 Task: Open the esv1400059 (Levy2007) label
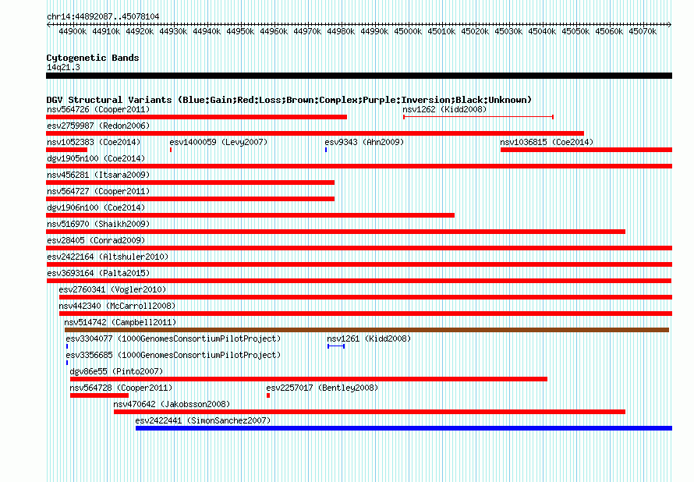(218, 142)
